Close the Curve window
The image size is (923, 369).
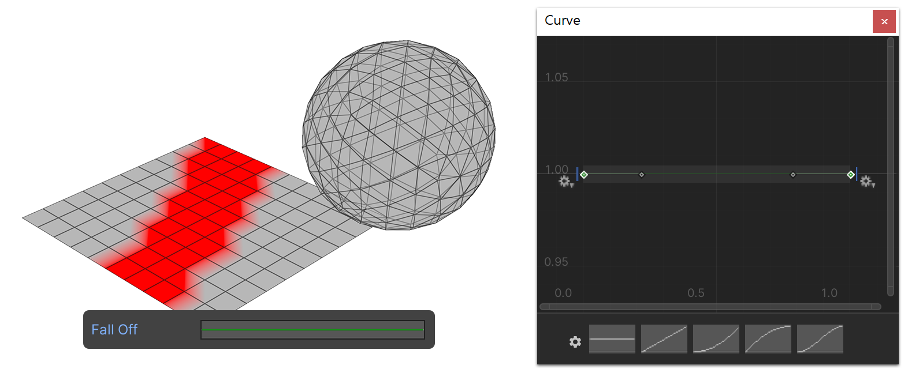click(x=884, y=21)
